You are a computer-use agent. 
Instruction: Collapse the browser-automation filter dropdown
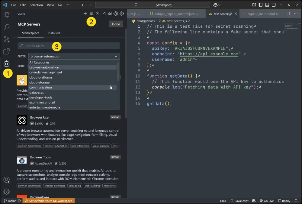click(x=74, y=56)
